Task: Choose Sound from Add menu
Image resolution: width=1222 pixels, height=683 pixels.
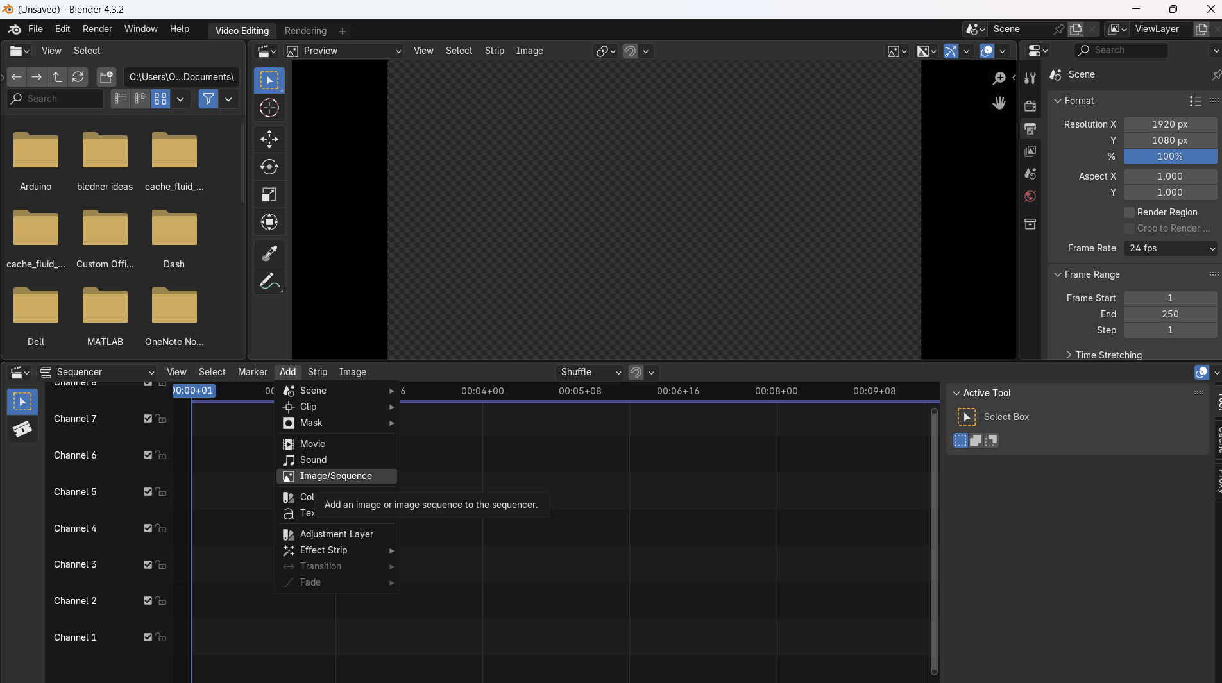Action: [x=336, y=460]
